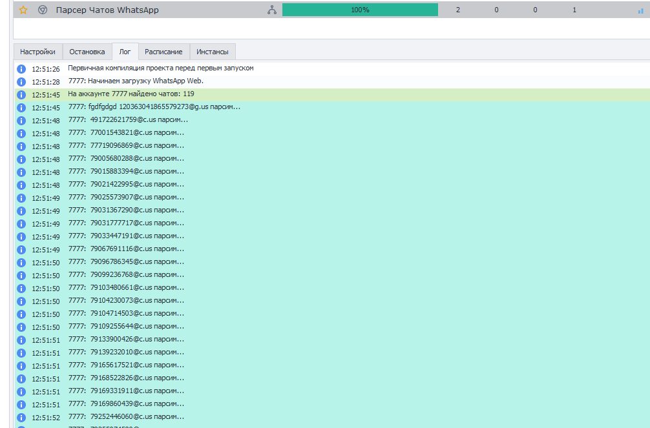The width and height of the screenshot is (650, 428).
Task: Click the info icon of the найдено чатов: 119 entry
Action: 21,94
